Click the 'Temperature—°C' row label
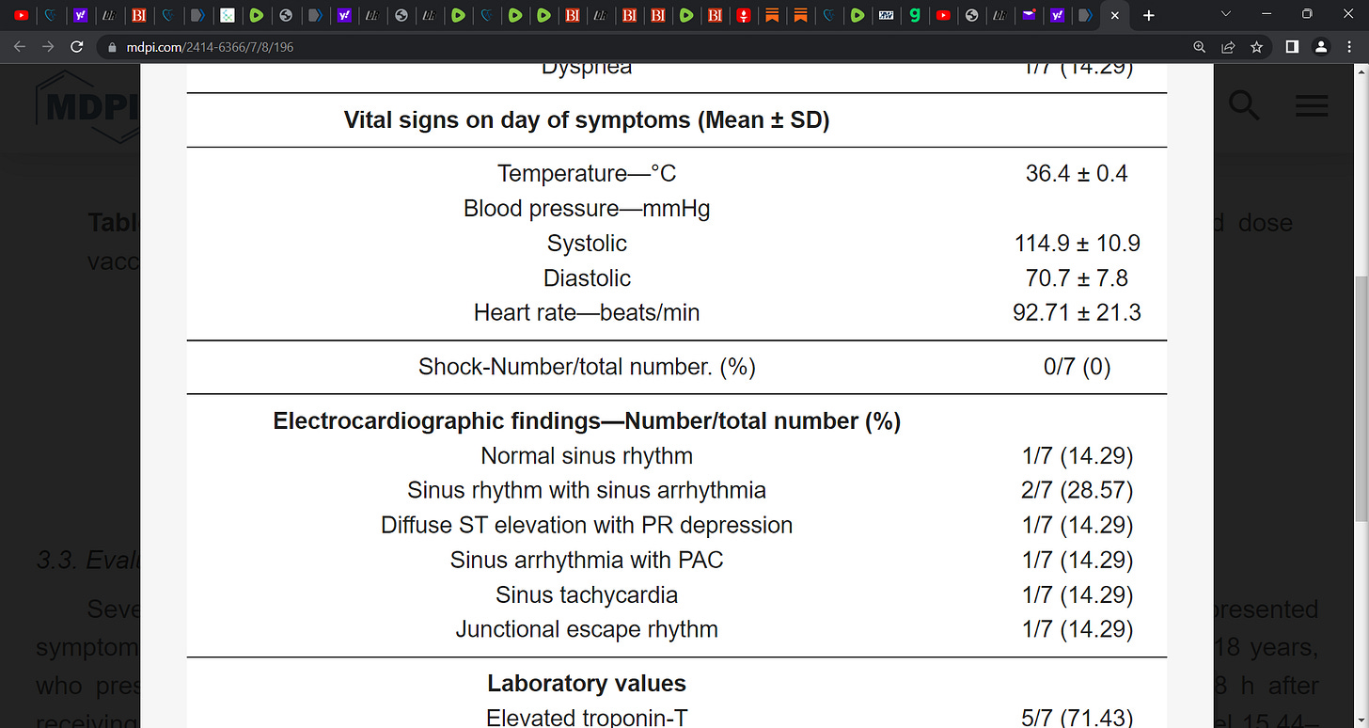 [587, 174]
